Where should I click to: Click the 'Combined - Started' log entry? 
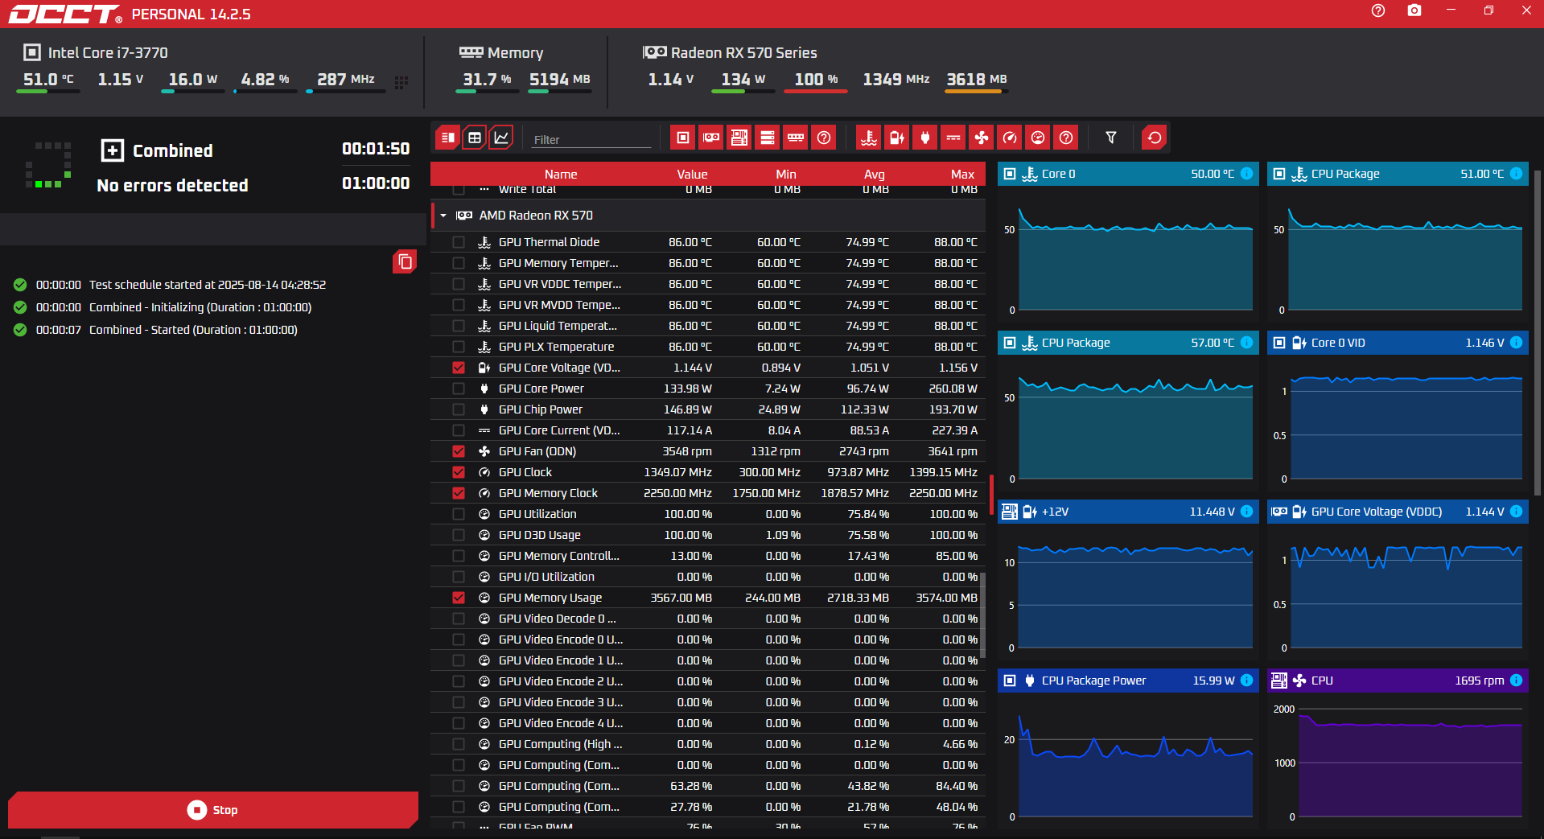pyautogui.click(x=193, y=330)
